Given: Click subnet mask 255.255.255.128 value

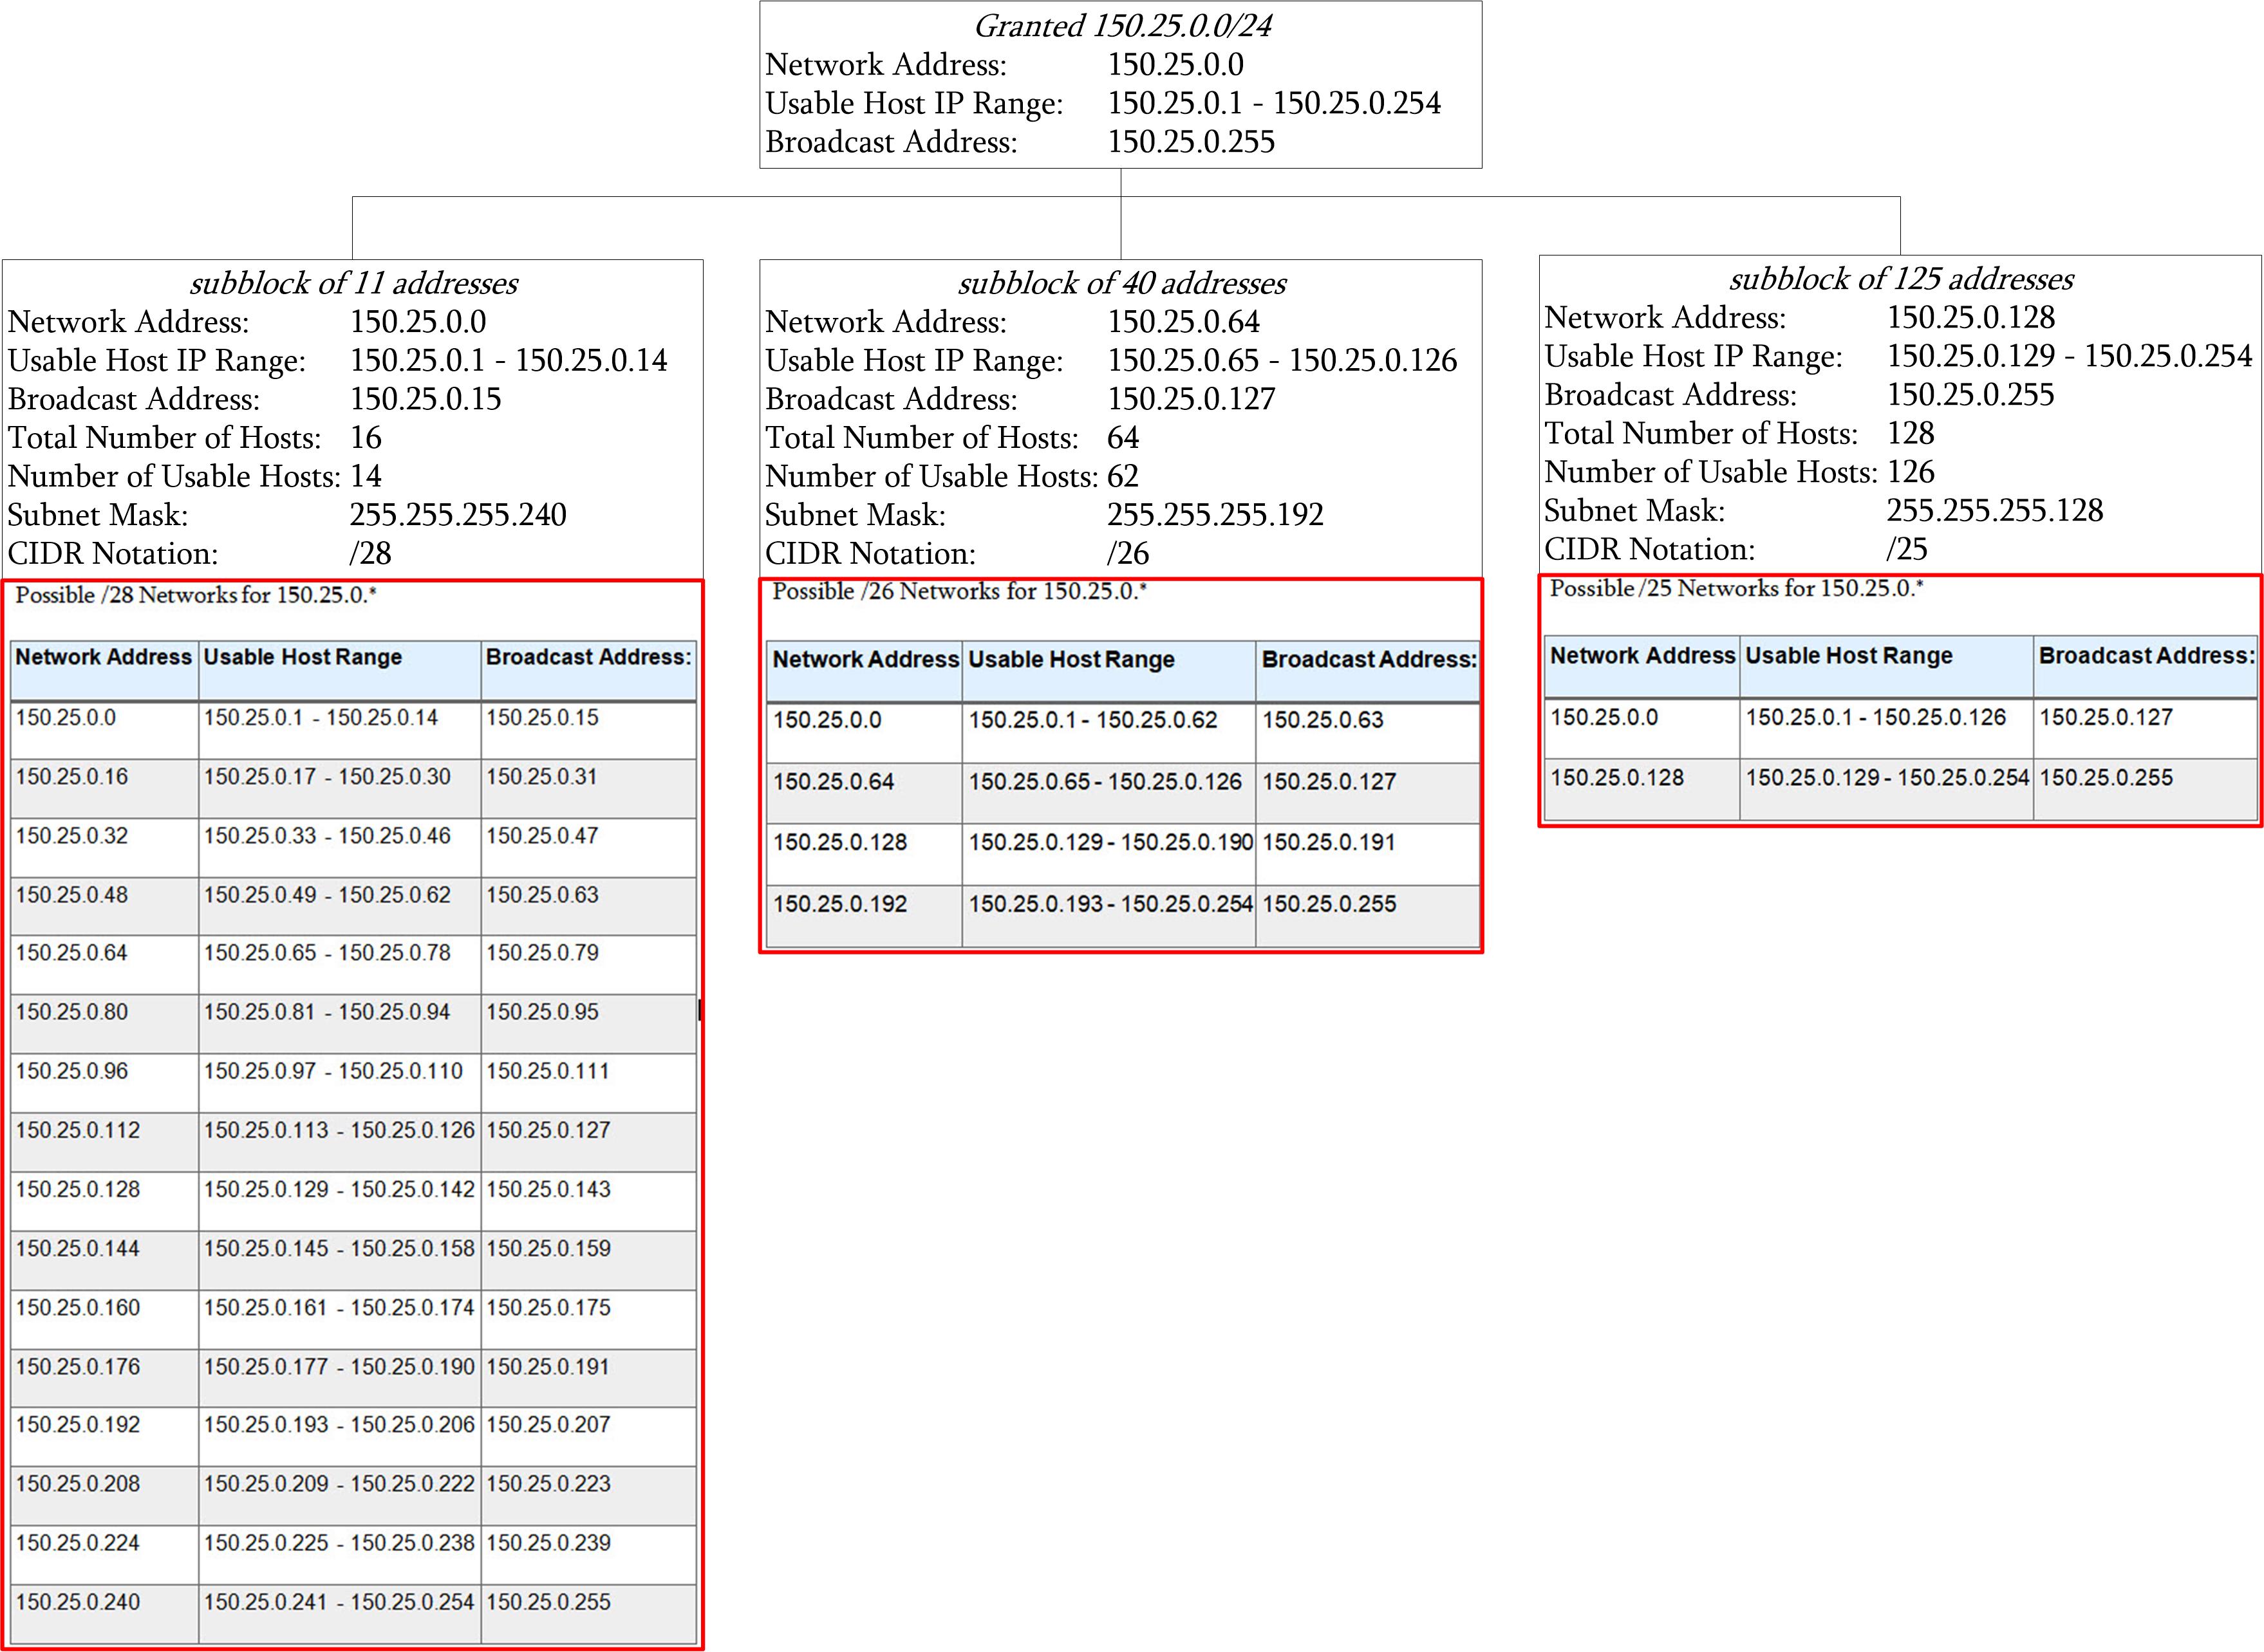Looking at the screenshot, I should tap(1995, 510).
